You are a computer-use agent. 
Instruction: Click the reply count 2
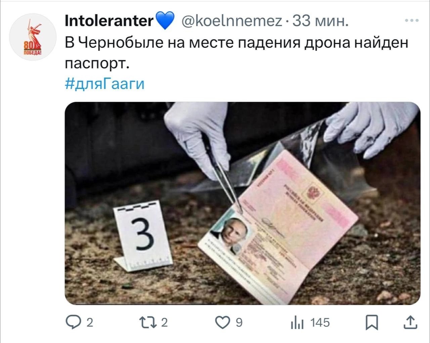click(90, 323)
